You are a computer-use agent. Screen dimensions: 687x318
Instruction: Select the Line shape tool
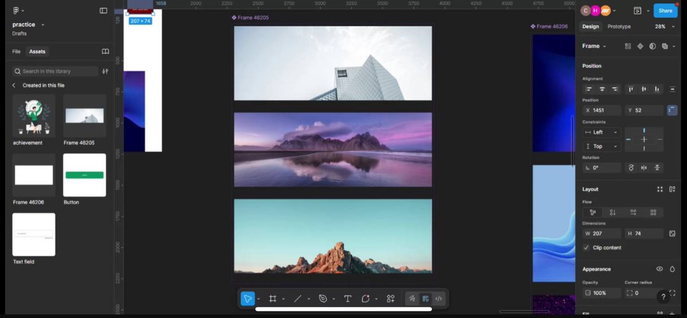pos(298,299)
